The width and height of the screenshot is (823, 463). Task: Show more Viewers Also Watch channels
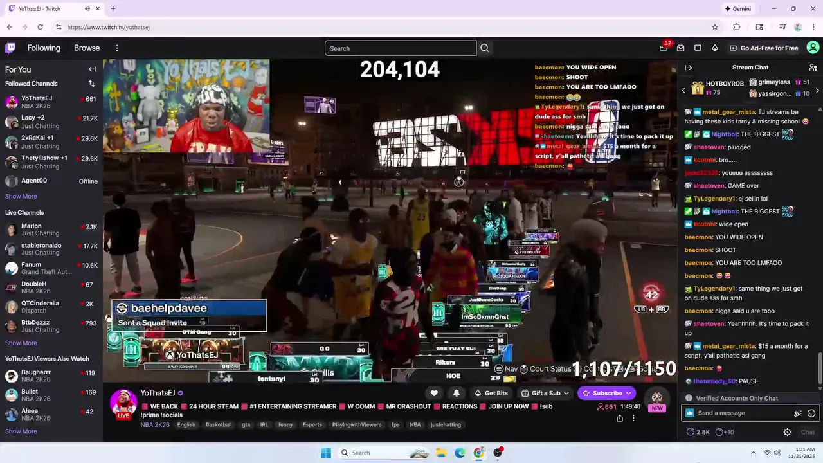click(x=21, y=431)
